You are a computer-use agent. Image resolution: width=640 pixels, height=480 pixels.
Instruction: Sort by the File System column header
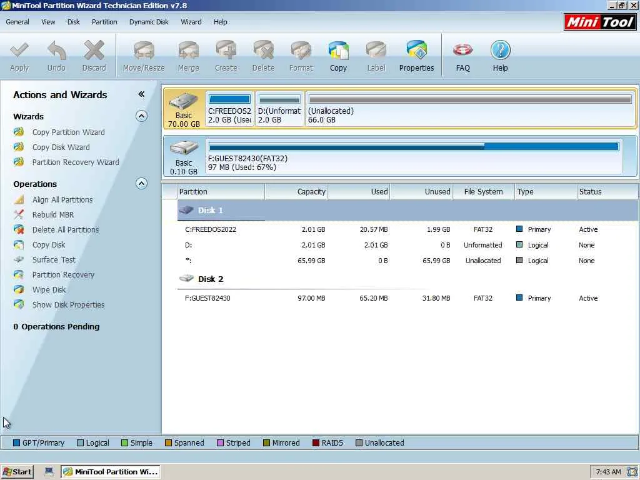click(x=483, y=192)
